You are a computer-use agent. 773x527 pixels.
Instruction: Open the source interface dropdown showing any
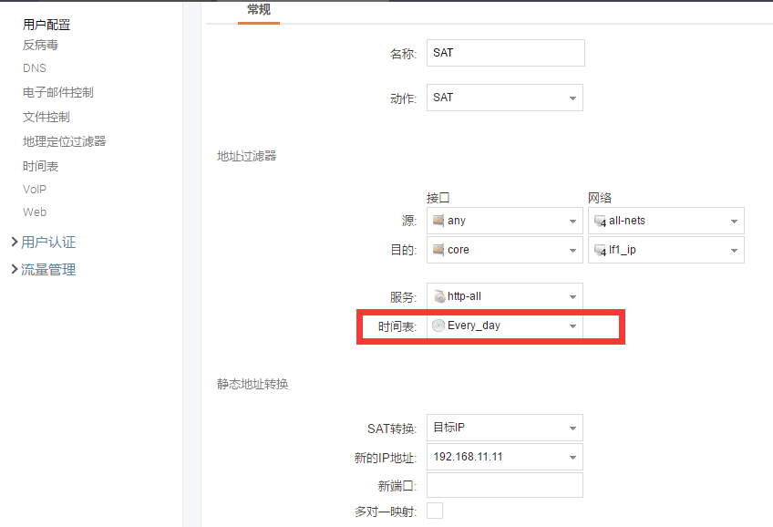pyautogui.click(x=504, y=221)
